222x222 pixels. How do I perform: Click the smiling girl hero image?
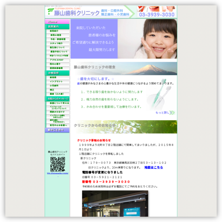[x=147, y=39]
